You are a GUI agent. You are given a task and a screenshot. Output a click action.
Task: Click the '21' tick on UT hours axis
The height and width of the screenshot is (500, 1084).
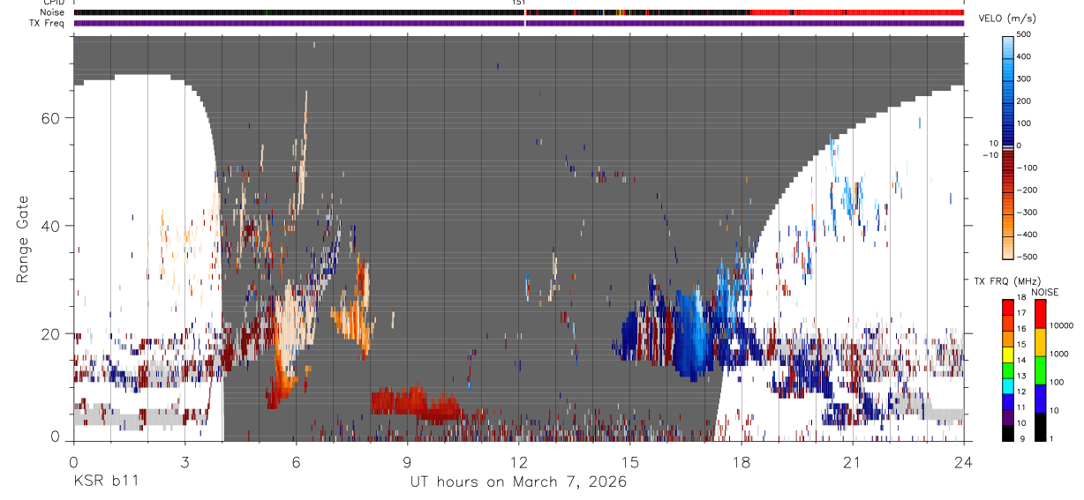[x=853, y=461]
